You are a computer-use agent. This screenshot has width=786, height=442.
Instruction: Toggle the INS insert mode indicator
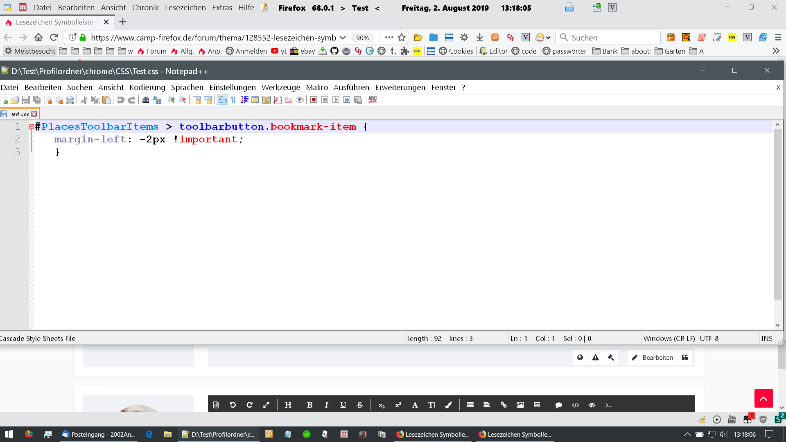click(x=767, y=338)
